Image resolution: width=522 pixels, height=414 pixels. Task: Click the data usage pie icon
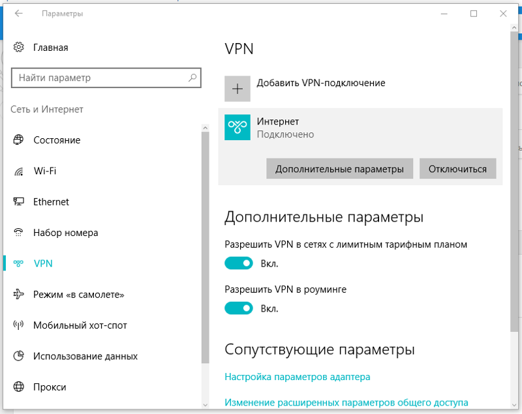19,356
